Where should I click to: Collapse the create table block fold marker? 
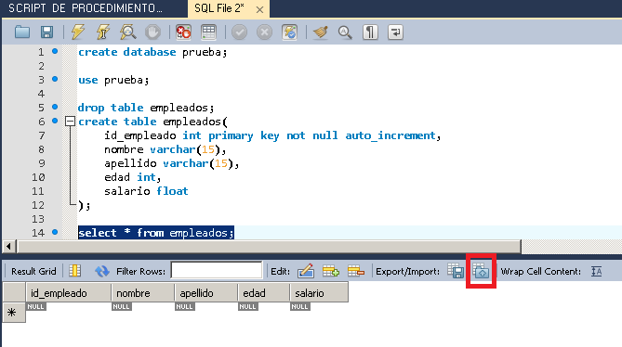[70, 121]
